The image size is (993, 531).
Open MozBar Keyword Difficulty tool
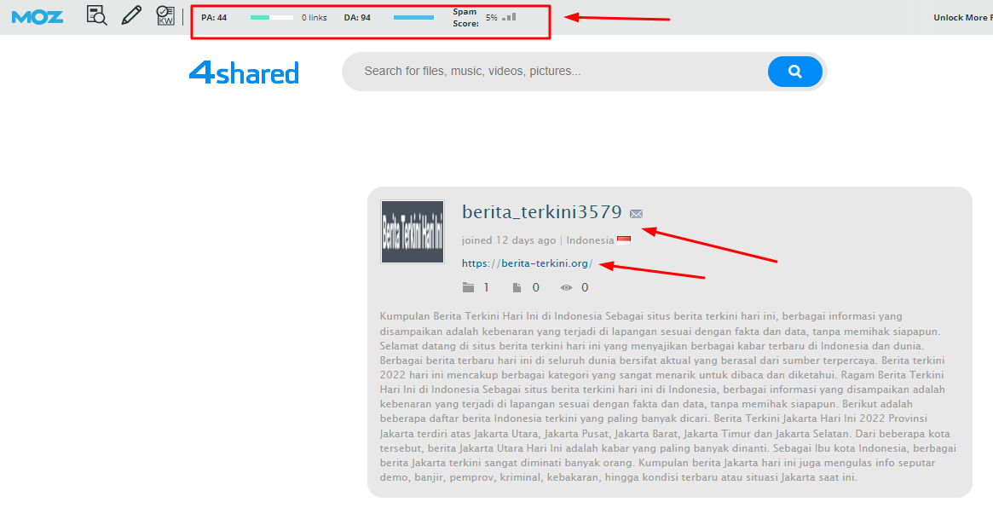(165, 15)
